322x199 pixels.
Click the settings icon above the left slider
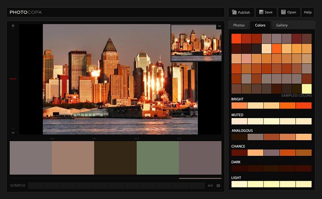click(x=13, y=26)
